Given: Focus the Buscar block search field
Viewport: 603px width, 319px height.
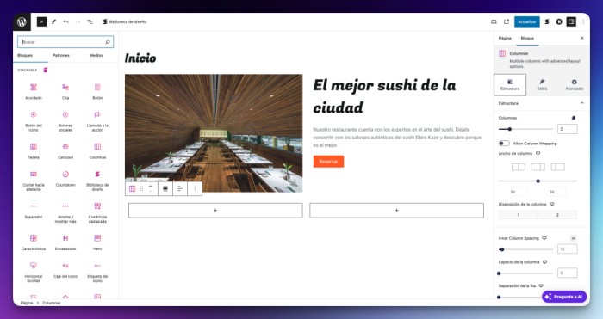Looking at the screenshot, I should [x=65, y=42].
